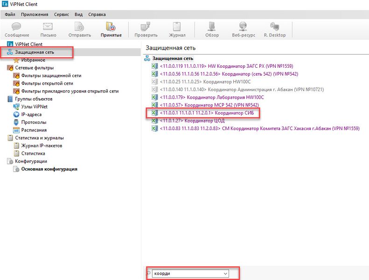369x280 pixels.
Task: Open the Справка menu
Action: click(97, 14)
